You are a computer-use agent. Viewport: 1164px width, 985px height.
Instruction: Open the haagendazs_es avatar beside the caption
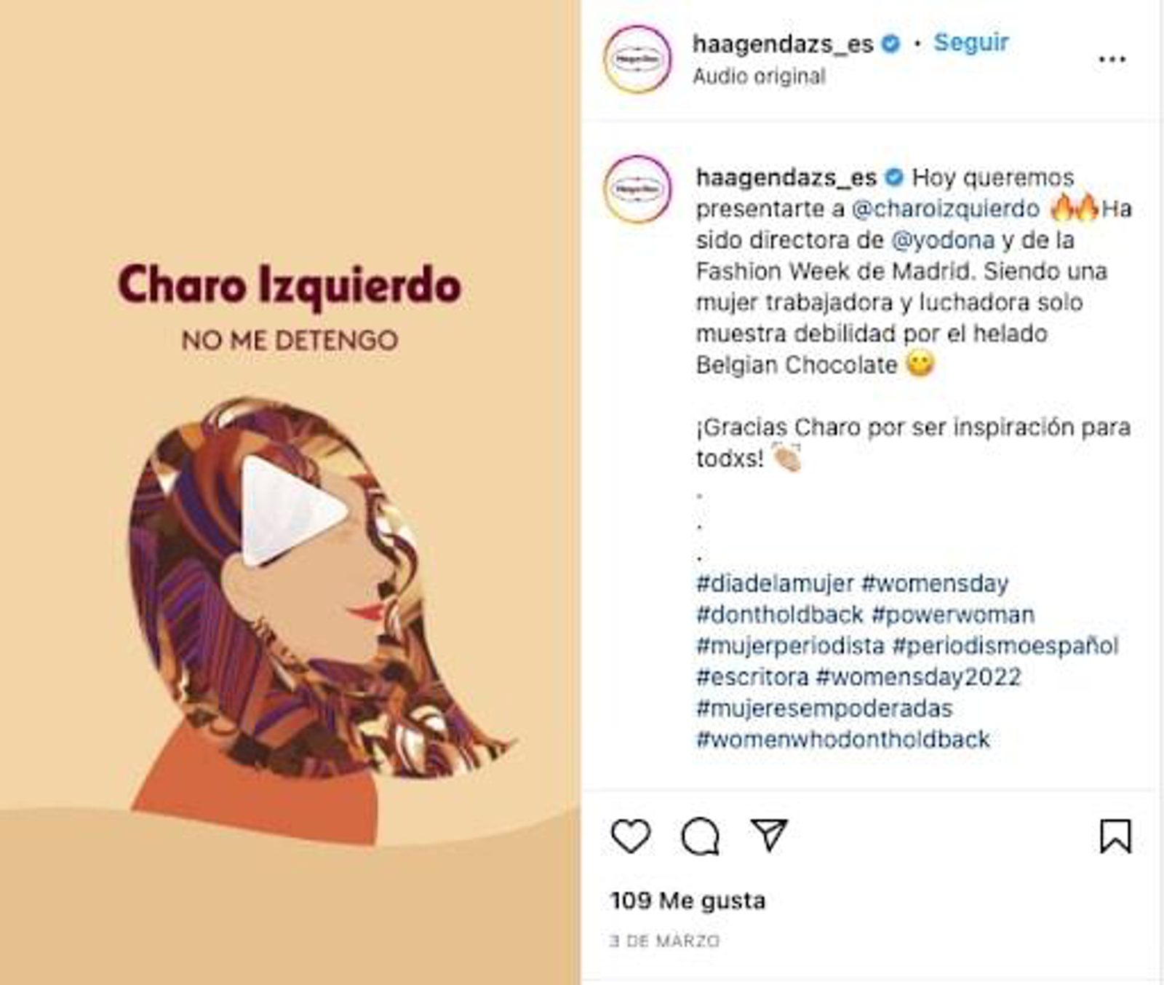(637, 189)
